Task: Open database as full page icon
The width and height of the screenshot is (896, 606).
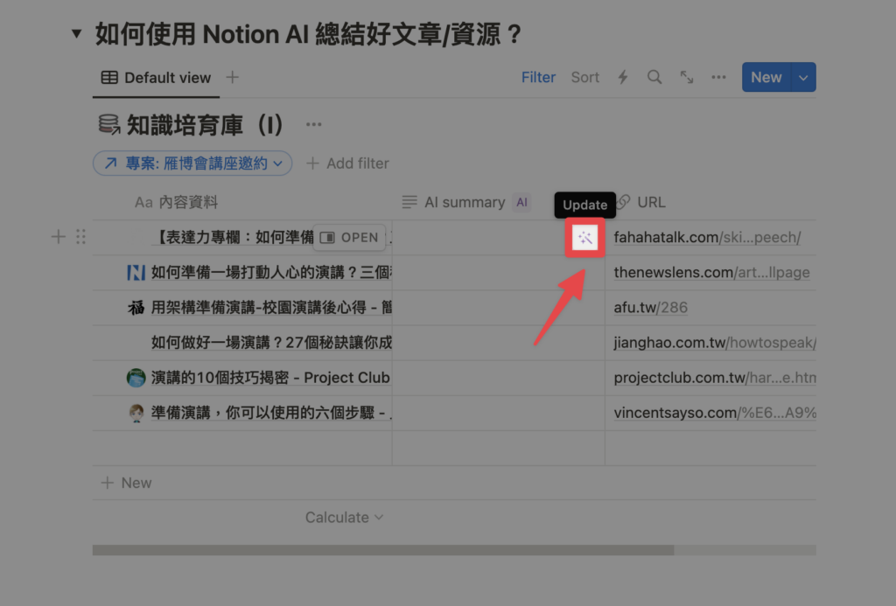Action: [x=687, y=77]
